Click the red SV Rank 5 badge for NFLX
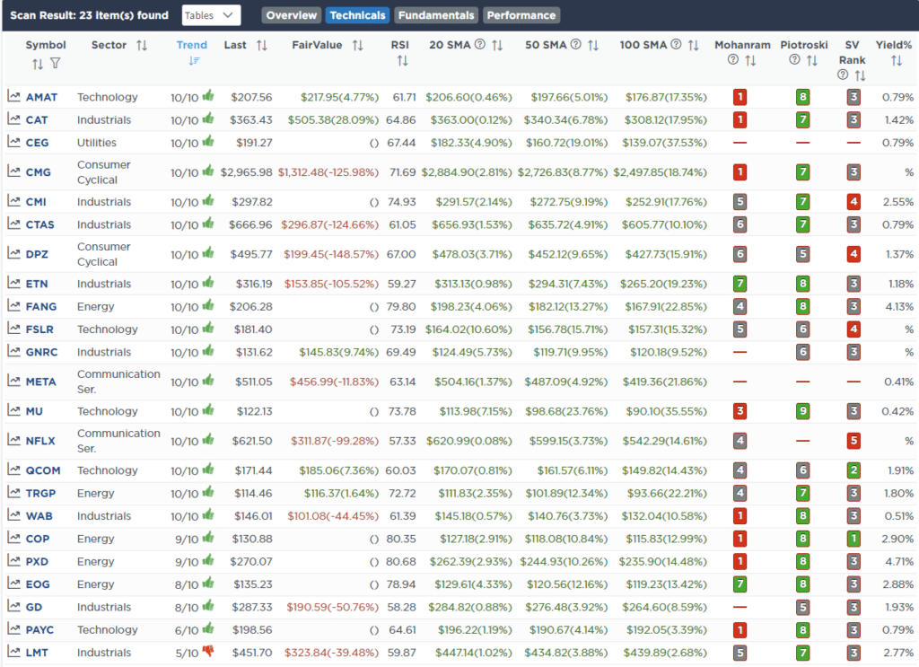This screenshot has height=667, width=919. (x=853, y=441)
